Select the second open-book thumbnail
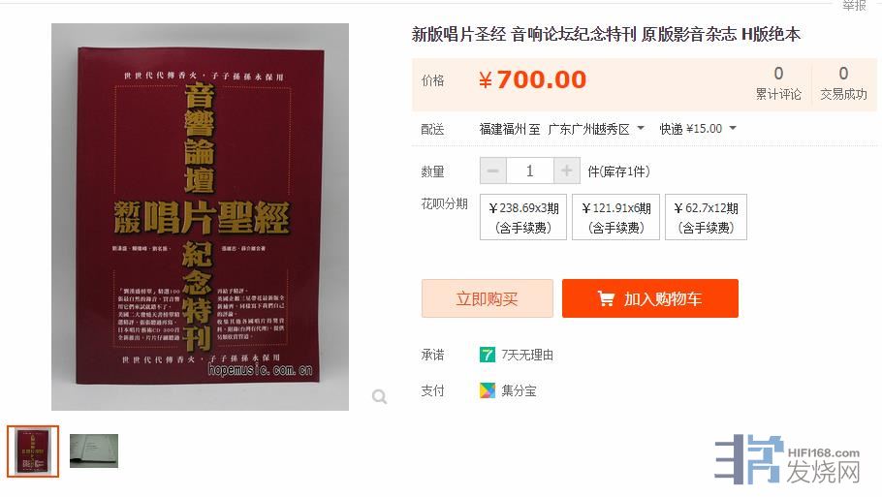 pyautogui.click(x=94, y=450)
